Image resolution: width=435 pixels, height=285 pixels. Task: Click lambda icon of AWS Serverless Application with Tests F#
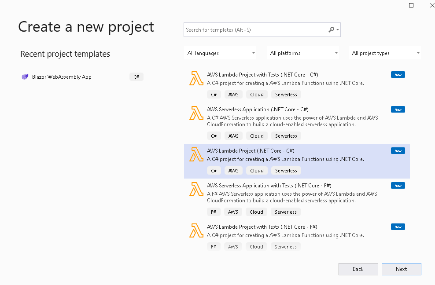coord(196,189)
